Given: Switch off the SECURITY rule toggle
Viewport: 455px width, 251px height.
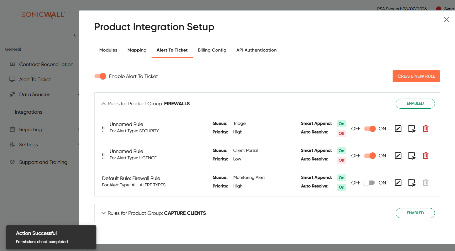Looking at the screenshot, I should click(370, 129).
